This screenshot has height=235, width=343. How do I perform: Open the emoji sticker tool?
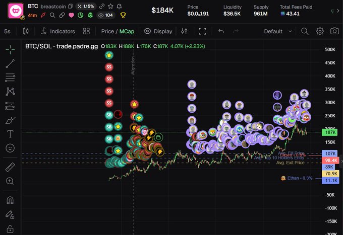[x=10, y=148]
